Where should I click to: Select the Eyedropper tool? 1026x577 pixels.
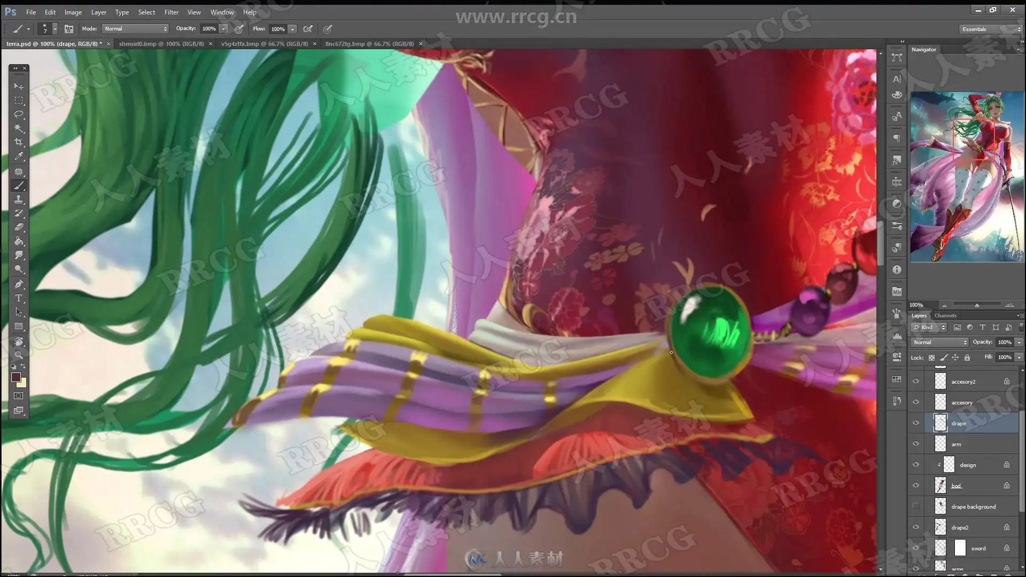(x=19, y=157)
